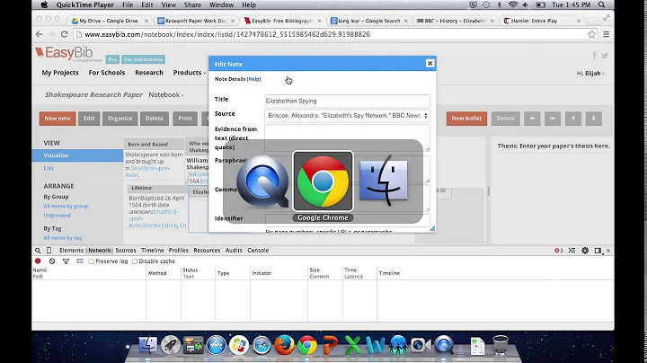Open DevTools settings gear icon
This screenshot has width=647, height=363.
coord(585,251)
